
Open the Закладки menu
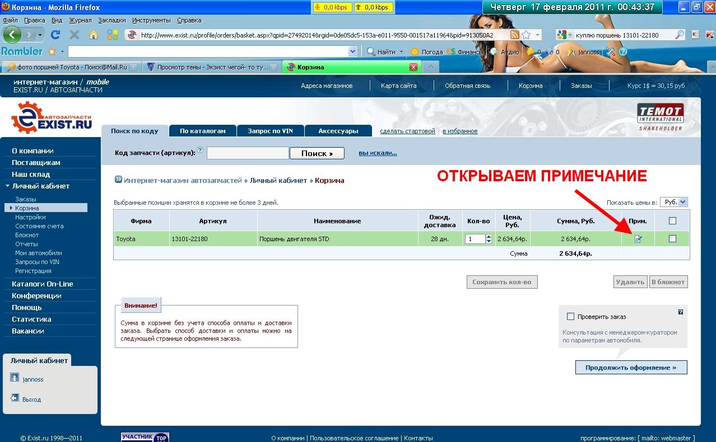(x=111, y=20)
